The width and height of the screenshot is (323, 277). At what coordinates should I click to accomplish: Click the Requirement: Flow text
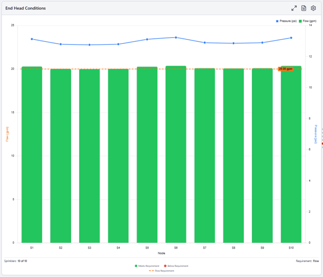[x=308, y=261]
